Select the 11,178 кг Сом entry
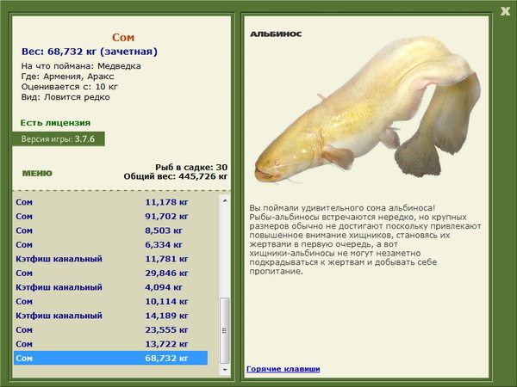The image size is (517, 387). coord(111,202)
